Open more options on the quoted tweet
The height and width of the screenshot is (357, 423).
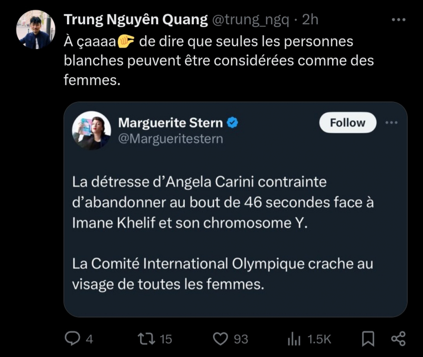391,122
